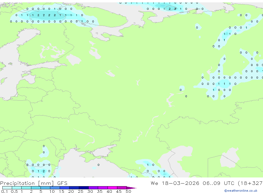
Task: Click legend scale value "50"
Action: (128, 191)
